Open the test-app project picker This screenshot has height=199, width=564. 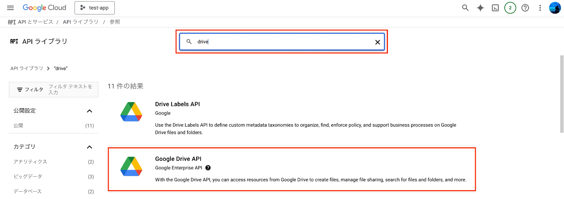[x=94, y=8]
